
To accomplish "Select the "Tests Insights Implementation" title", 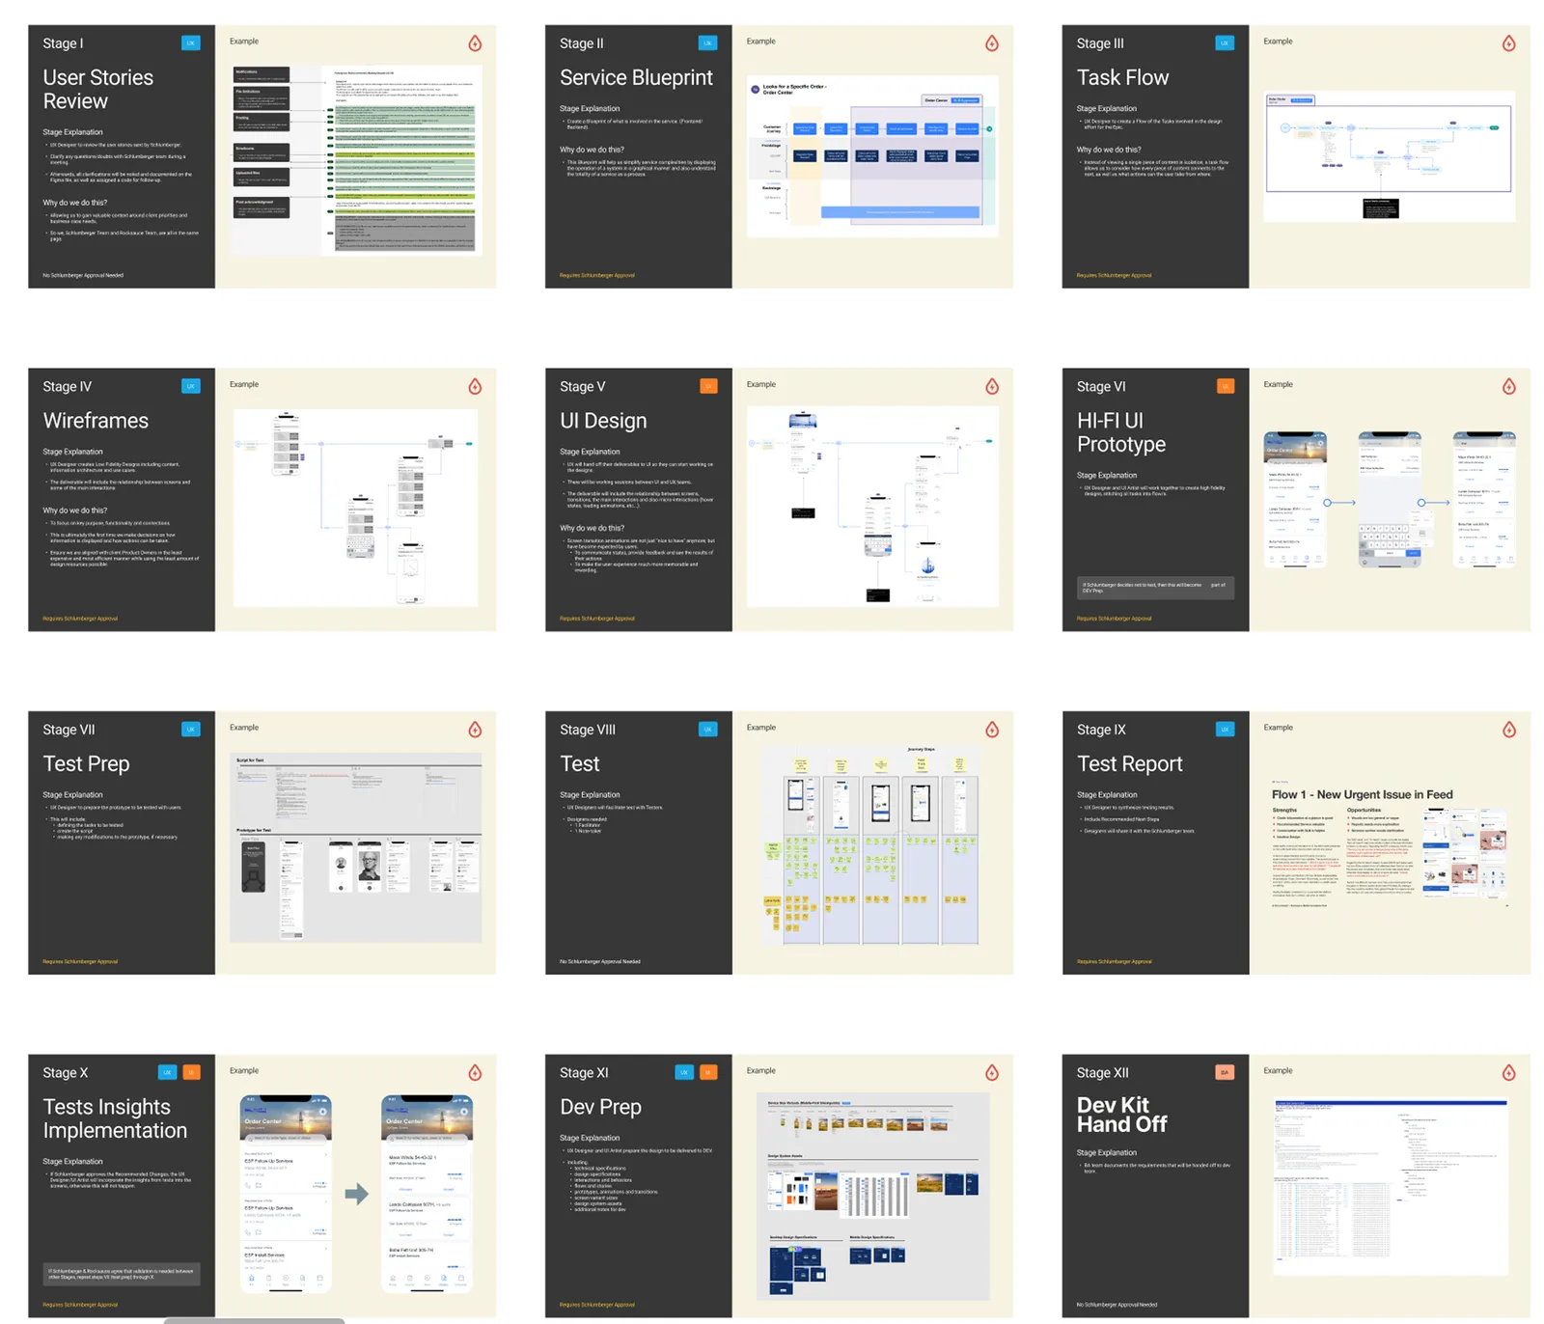I will click(x=115, y=1118).
